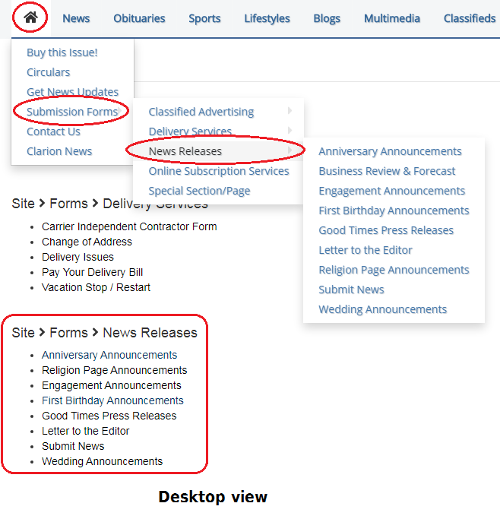Select 'Buy this Issue!' in home dropdown
Viewport: 500px width, 519px height.
point(62,52)
